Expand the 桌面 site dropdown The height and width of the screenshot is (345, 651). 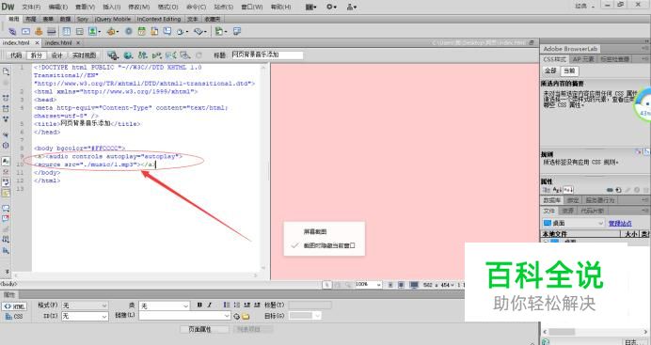coord(573,223)
